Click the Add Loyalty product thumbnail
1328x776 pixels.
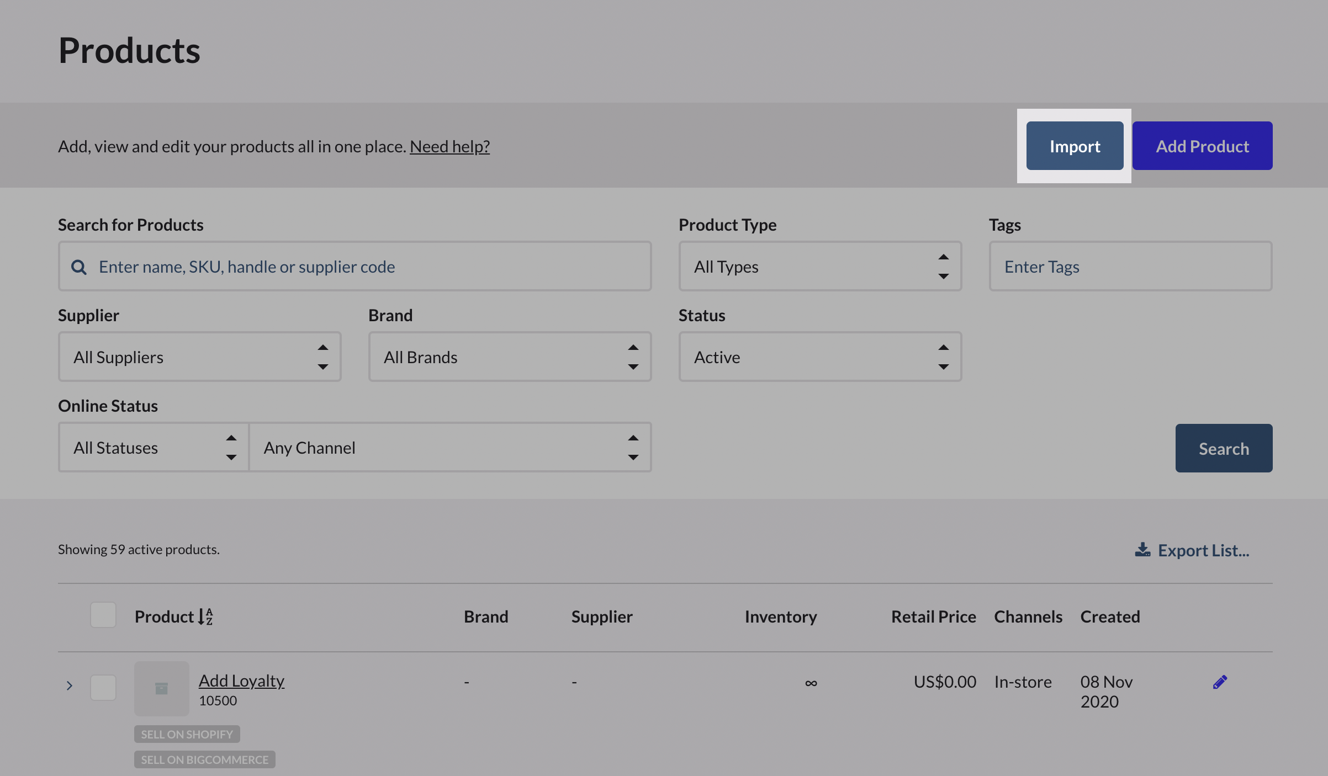click(x=161, y=688)
